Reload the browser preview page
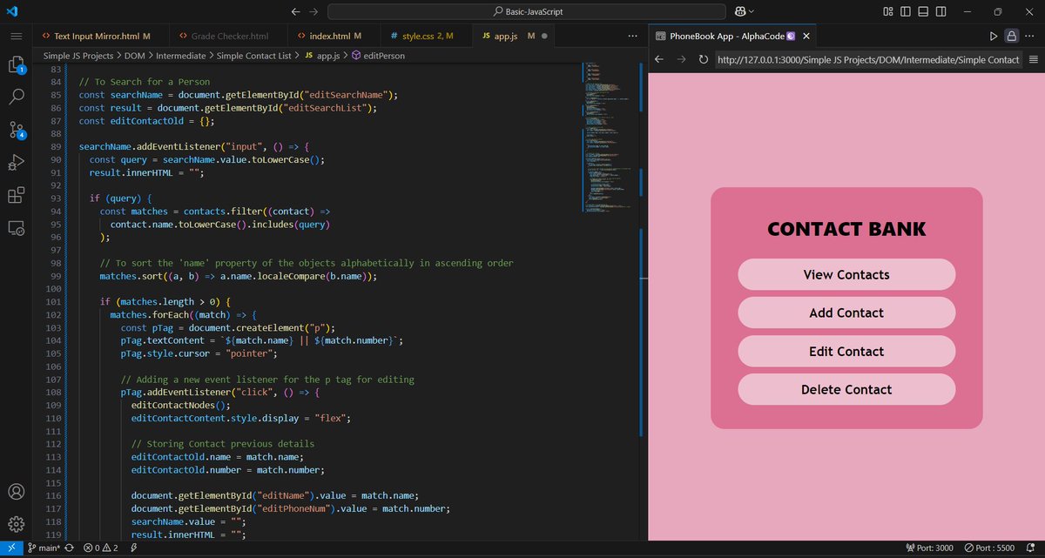 tap(703, 59)
